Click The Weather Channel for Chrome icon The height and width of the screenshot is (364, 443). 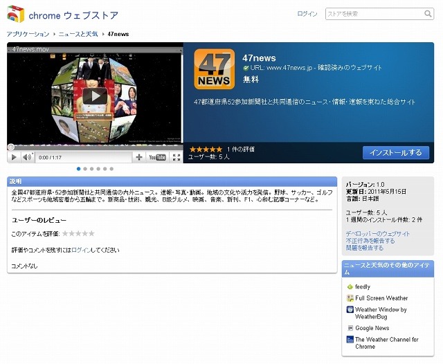coord(350,339)
